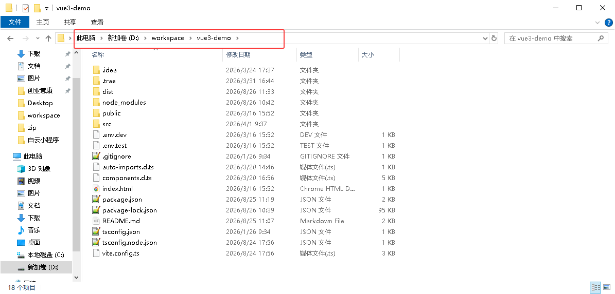
Task: Click the README.md markdown file icon
Action: pyautogui.click(x=96, y=221)
